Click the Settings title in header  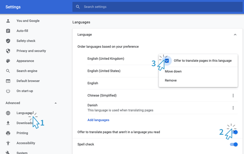coord(13,7)
